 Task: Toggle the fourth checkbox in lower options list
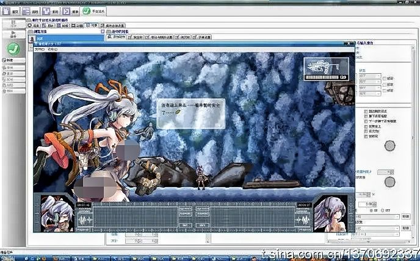[x=366, y=126]
